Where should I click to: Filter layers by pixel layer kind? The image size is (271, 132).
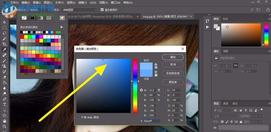point(235,110)
